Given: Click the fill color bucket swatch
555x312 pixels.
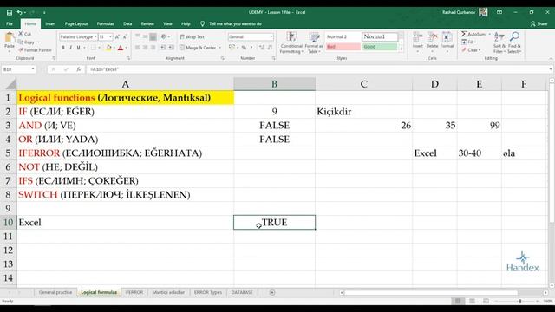Looking at the screenshot, I should (x=108, y=48).
